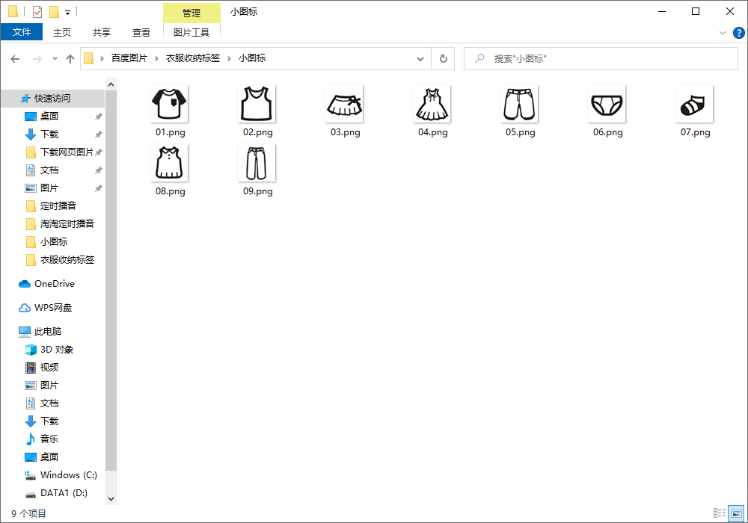Select 快速访问 in the navigation pane
This screenshot has width=748, height=523.
[52, 98]
